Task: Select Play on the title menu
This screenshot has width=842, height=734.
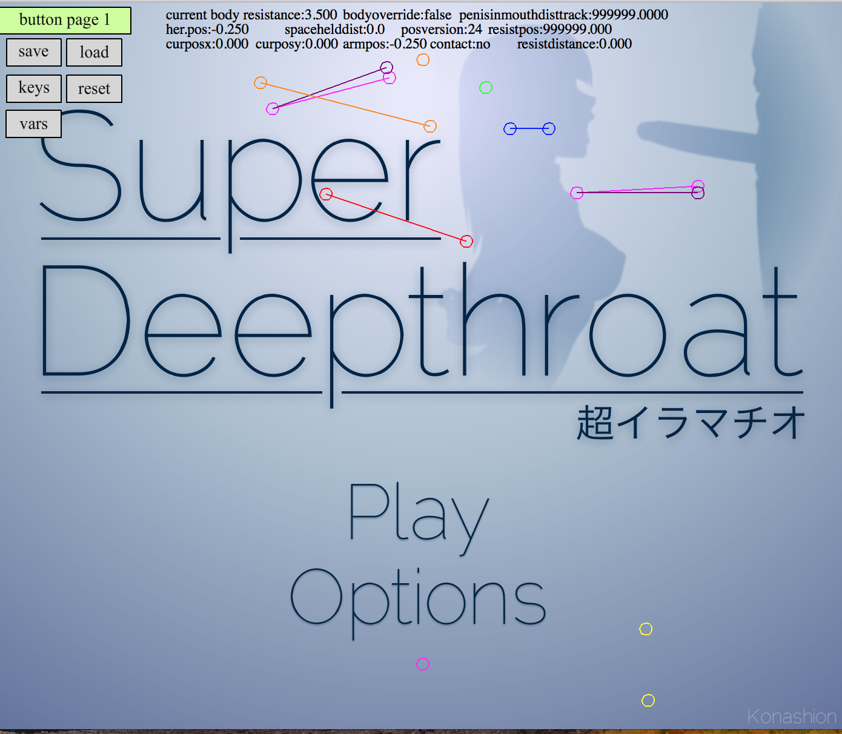Action: click(x=418, y=515)
